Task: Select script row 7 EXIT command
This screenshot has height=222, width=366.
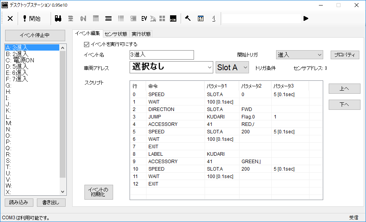Action: (227, 147)
